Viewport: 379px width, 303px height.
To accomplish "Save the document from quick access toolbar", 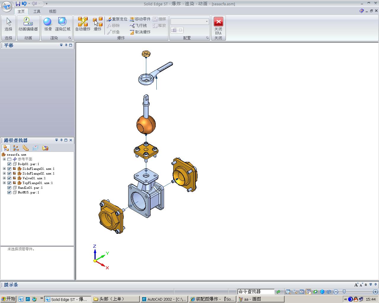I will (x=18, y=4).
